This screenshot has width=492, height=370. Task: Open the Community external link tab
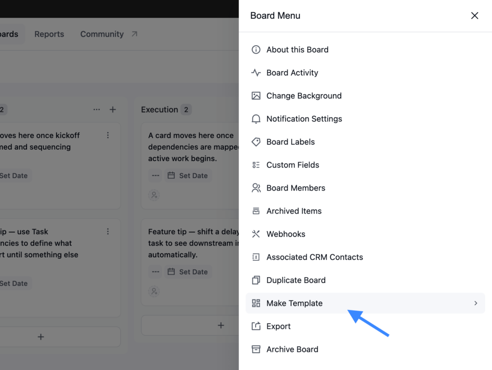[109, 34]
